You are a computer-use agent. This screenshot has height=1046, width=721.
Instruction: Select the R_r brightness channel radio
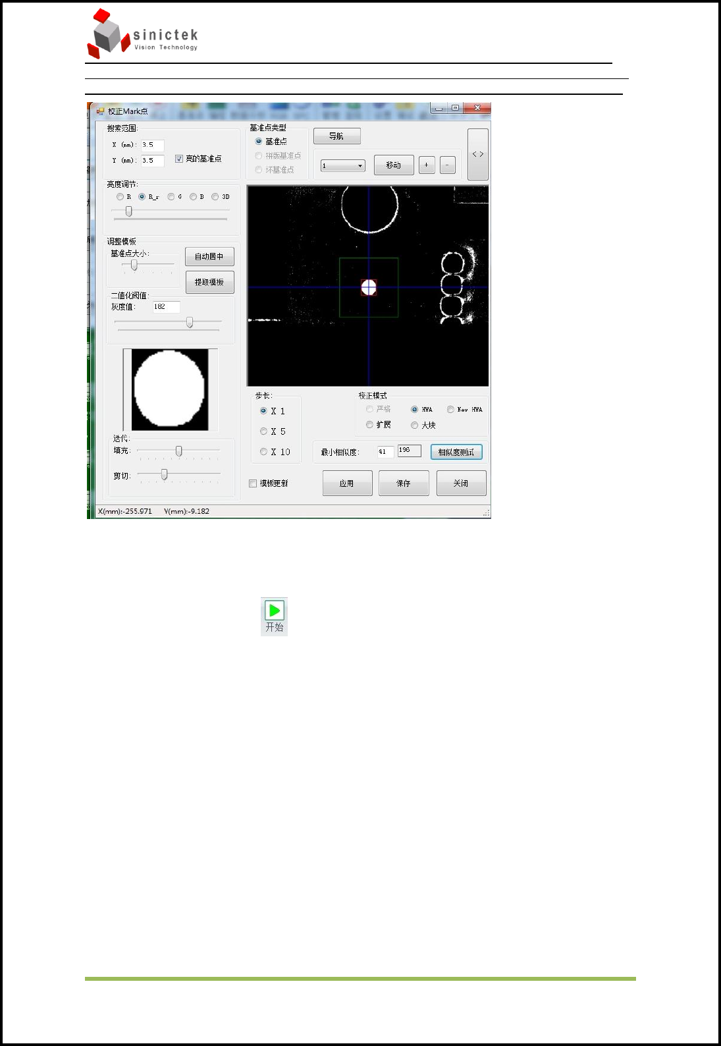pyautogui.click(x=142, y=197)
